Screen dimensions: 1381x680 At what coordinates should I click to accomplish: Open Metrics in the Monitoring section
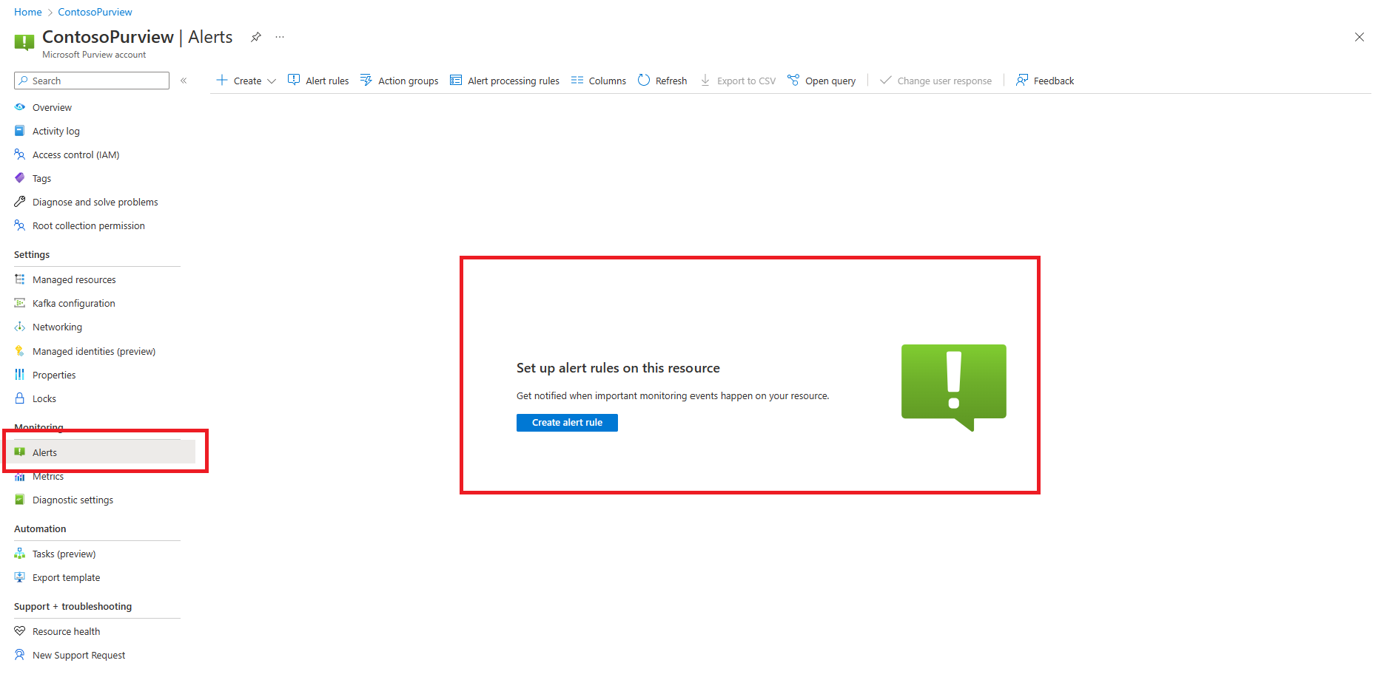(x=48, y=476)
